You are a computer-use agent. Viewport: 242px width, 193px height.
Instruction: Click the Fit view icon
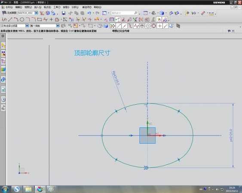pyautogui.click(x=145, y=13)
